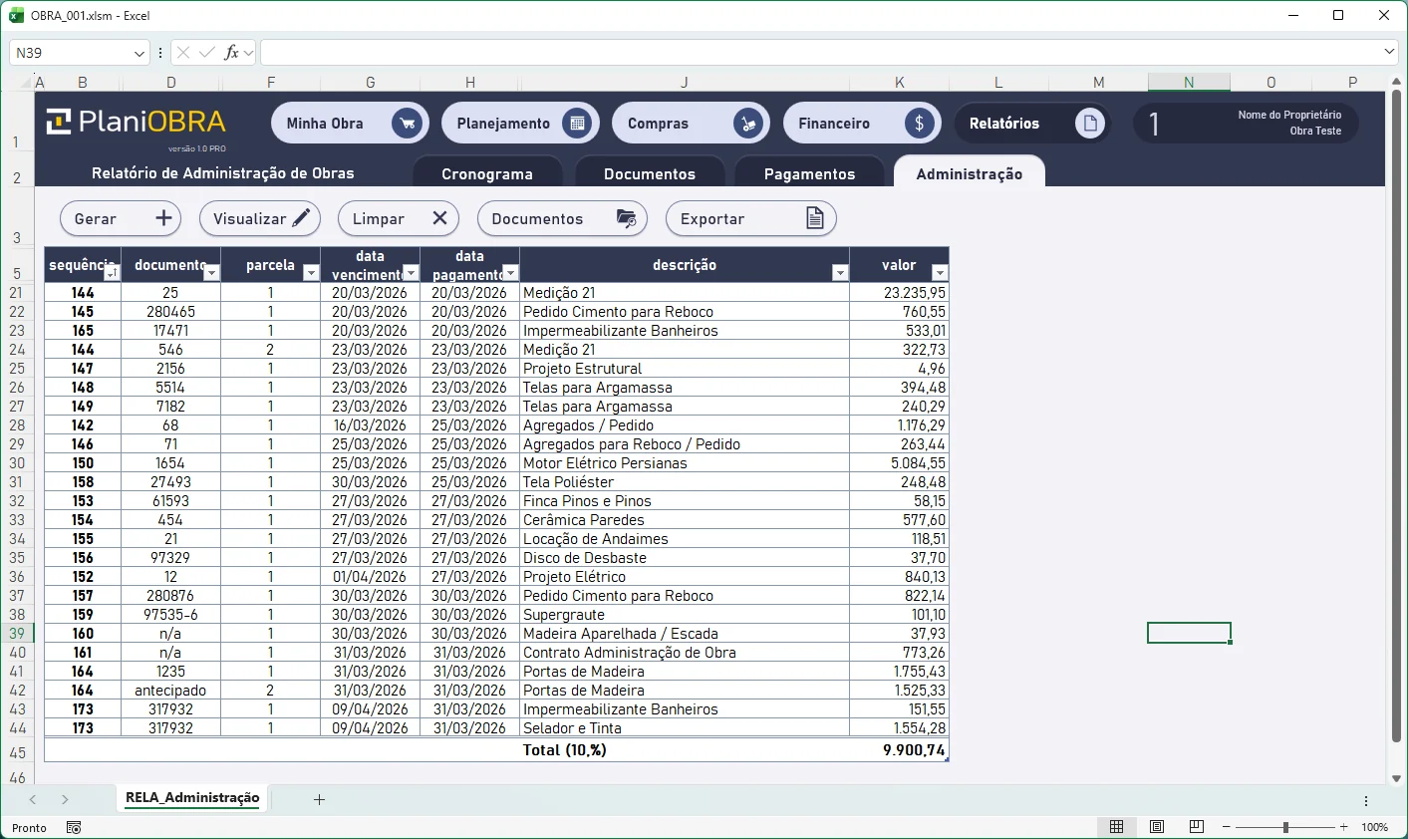Click the formula bar cancel X icon
1408x839 pixels.
point(183,52)
